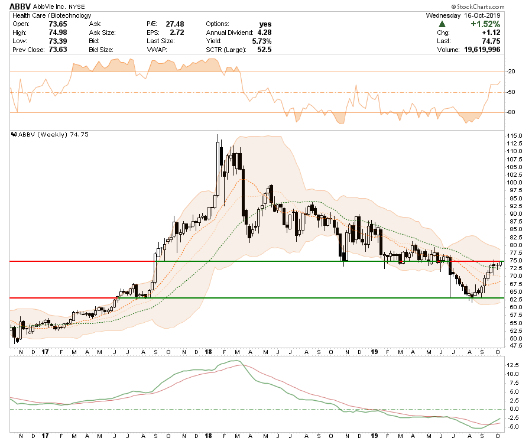The image size is (532, 441).
Task: Click the 87.5 price axis label
Action: click(x=514, y=222)
